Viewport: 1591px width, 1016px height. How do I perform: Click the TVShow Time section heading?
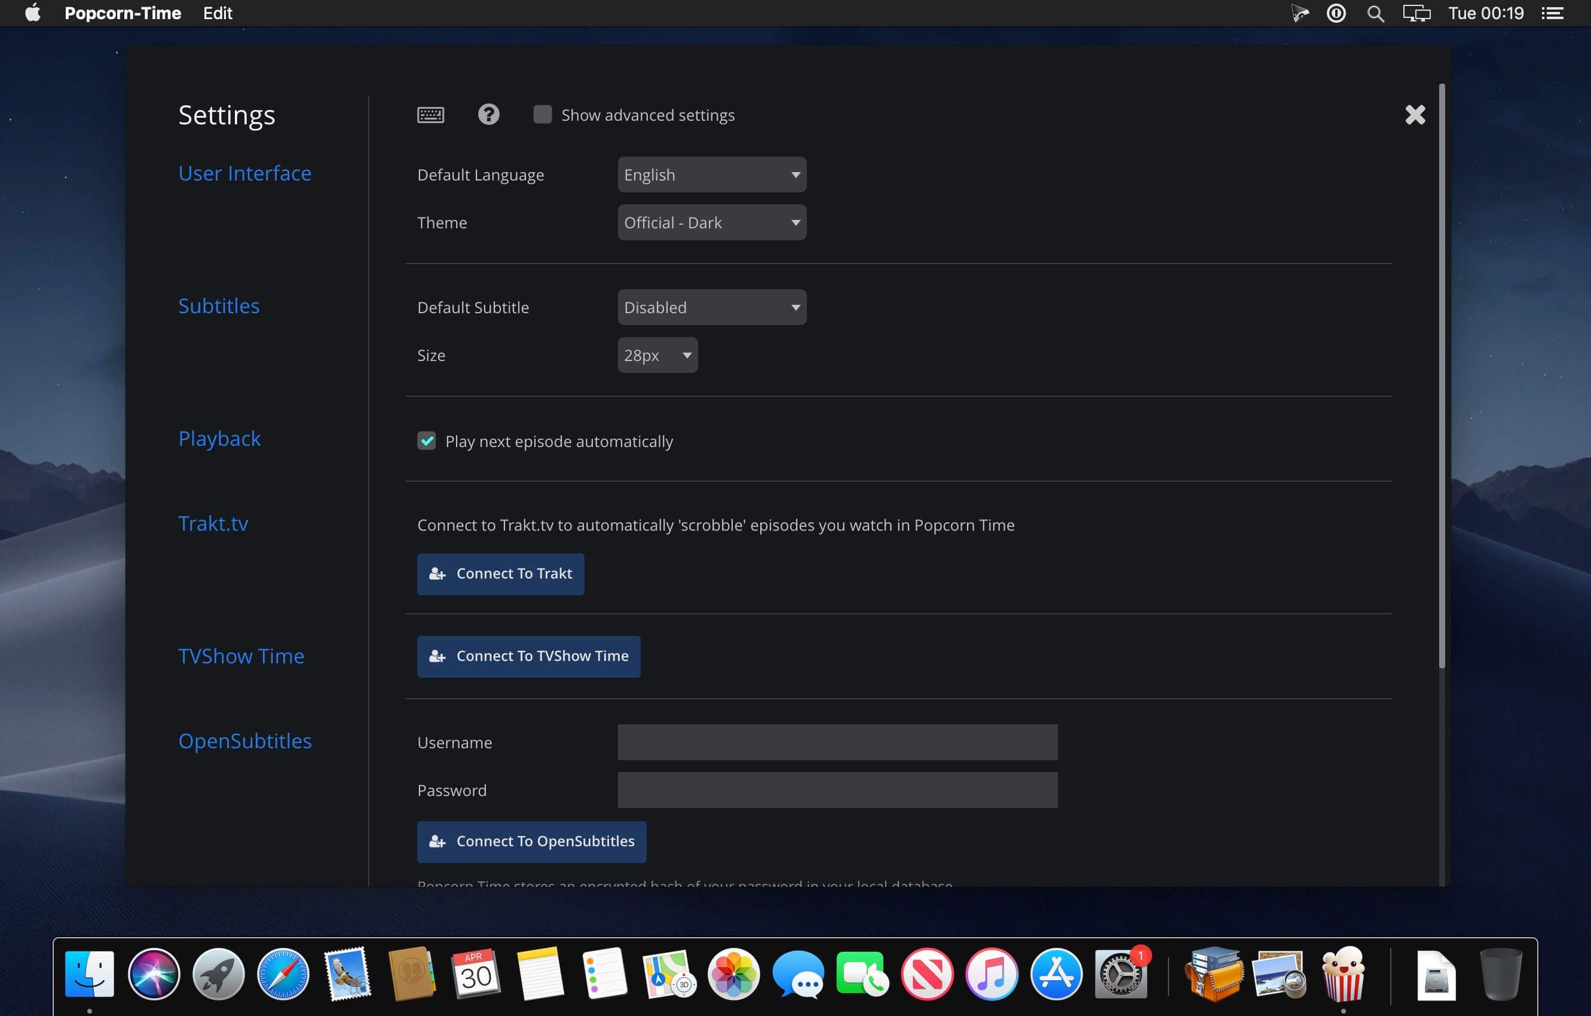[241, 657]
